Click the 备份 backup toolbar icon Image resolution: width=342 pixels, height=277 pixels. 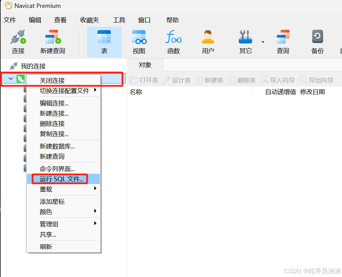click(317, 41)
